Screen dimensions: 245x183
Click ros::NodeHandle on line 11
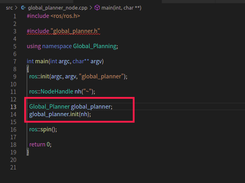click(x=51, y=91)
